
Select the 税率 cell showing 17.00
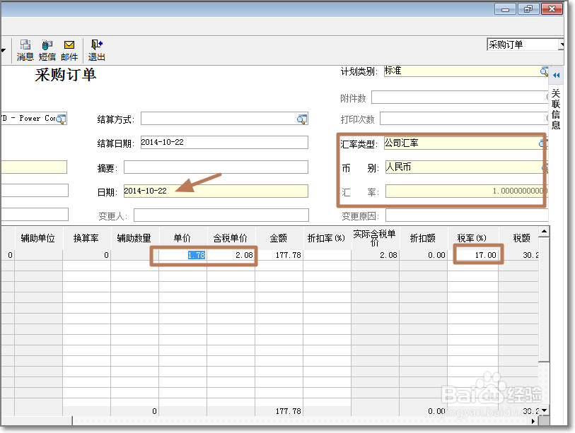point(476,253)
